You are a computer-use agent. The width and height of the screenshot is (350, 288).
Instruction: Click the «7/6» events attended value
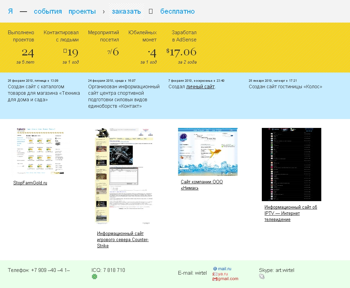(113, 52)
